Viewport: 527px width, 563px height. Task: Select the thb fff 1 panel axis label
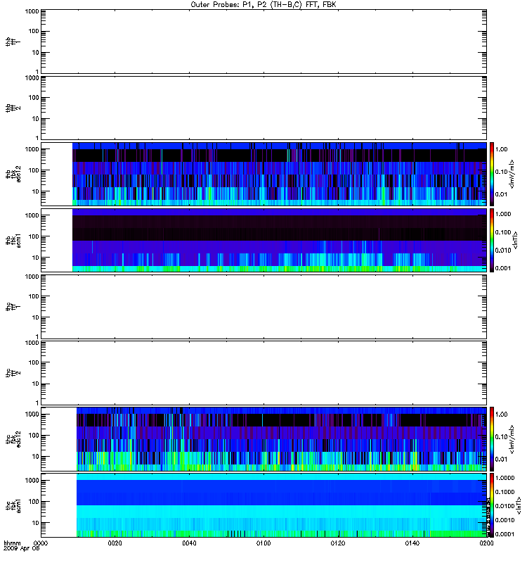point(13,42)
